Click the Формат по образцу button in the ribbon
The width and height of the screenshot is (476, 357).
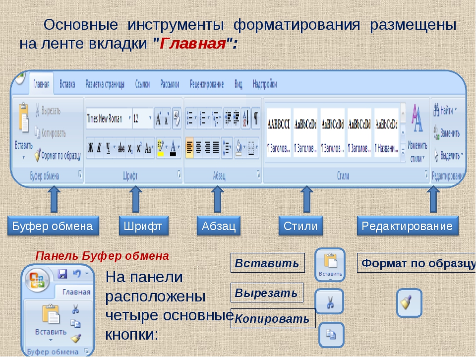coord(58,156)
